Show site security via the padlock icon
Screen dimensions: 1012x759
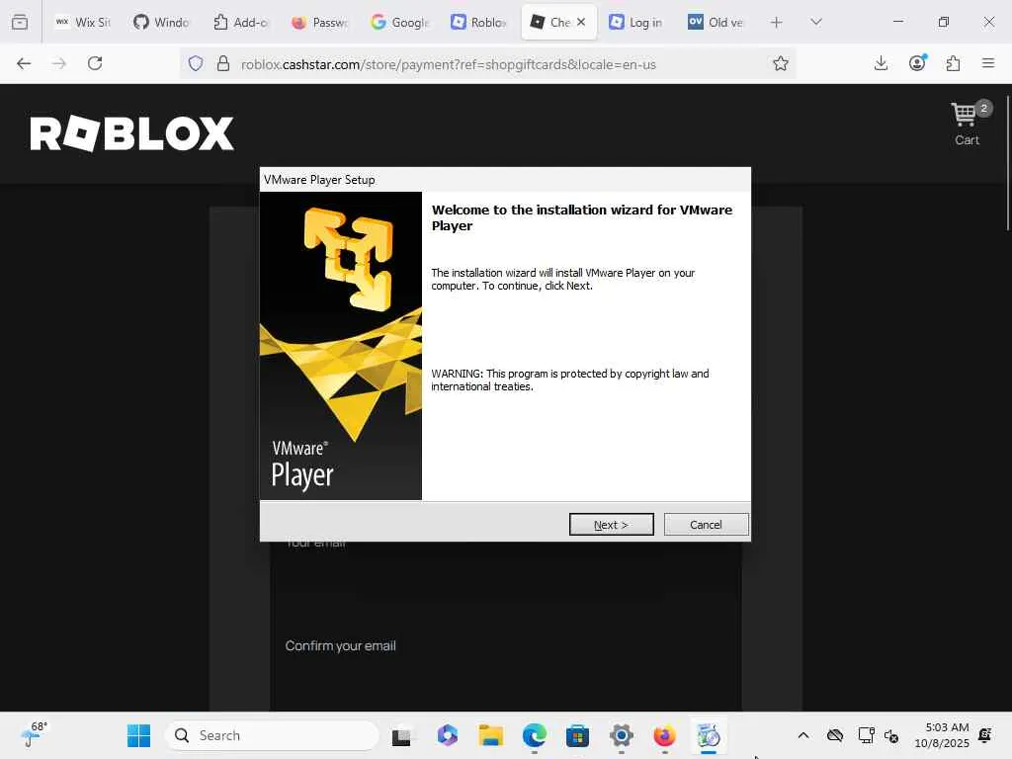pyautogui.click(x=223, y=64)
